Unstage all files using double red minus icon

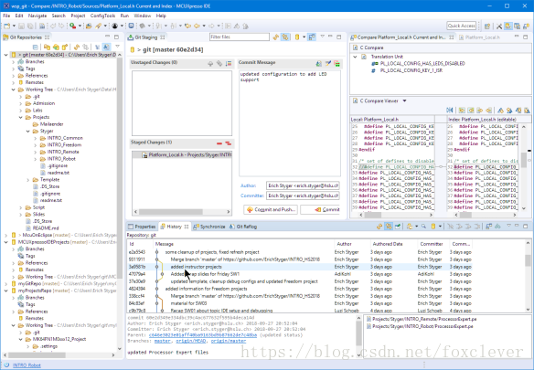click(229, 143)
